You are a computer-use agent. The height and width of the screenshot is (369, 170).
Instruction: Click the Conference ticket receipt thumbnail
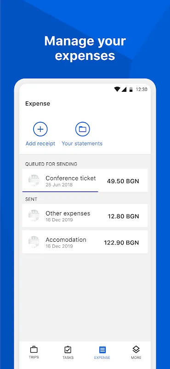34,180
